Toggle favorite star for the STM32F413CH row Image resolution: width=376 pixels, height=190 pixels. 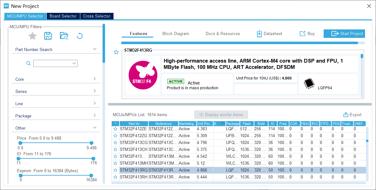(115, 150)
